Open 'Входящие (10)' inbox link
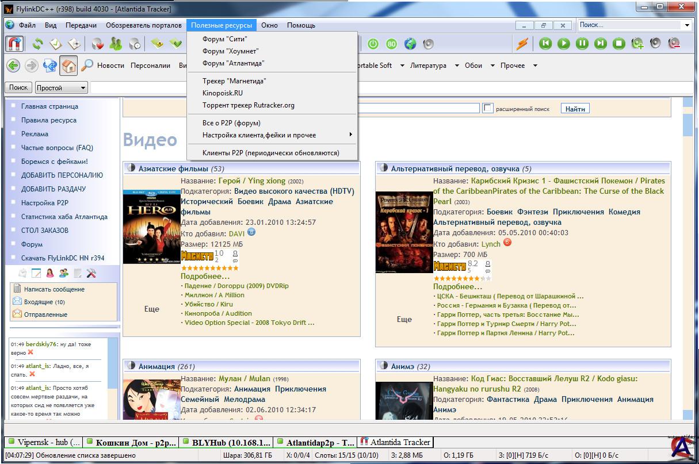 click(44, 302)
